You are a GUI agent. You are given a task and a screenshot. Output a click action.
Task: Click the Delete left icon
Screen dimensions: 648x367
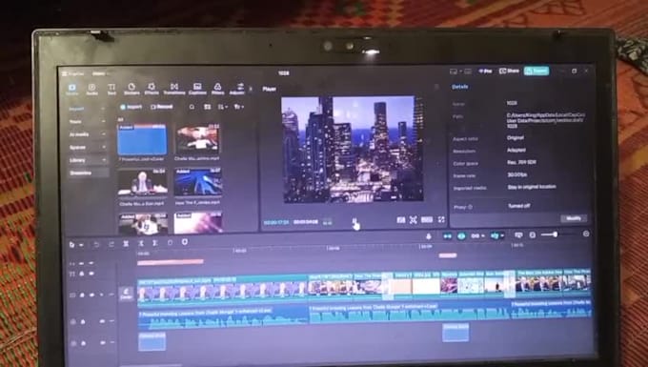click(x=141, y=243)
